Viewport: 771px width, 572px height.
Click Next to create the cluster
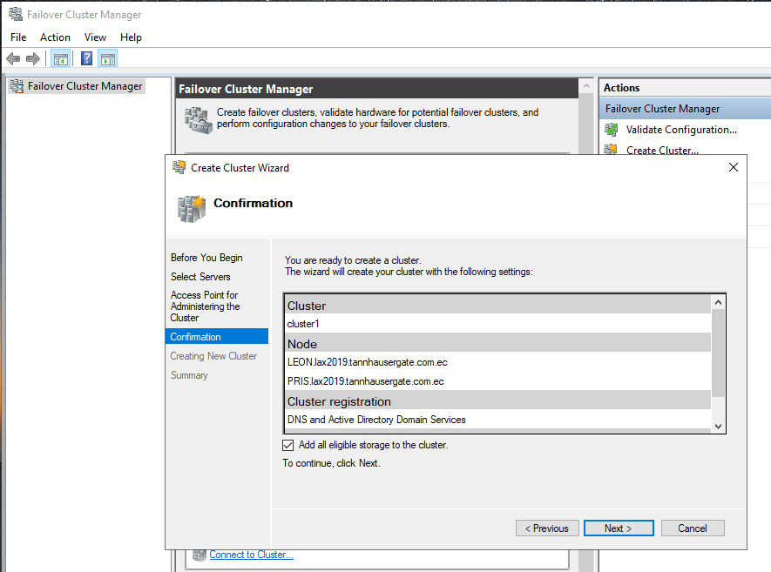618,528
